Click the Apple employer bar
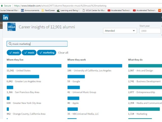The width and height of the screenshot is (162, 122). coord(73,98)
